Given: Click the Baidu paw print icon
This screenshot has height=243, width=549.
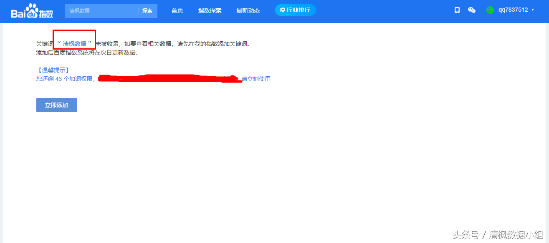Looking at the screenshot, I should (32, 9).
